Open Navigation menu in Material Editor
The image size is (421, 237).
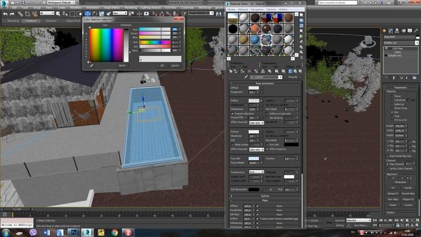coord(257,9)
